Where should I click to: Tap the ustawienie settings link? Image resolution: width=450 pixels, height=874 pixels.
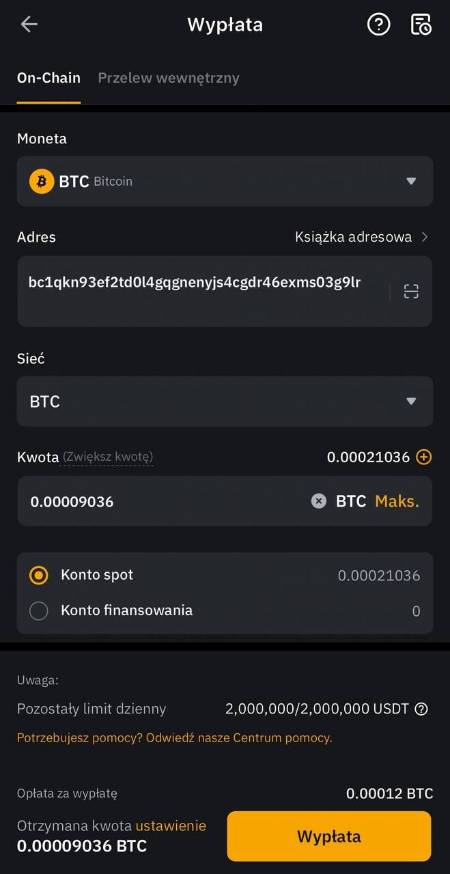(x=171, y=826)
